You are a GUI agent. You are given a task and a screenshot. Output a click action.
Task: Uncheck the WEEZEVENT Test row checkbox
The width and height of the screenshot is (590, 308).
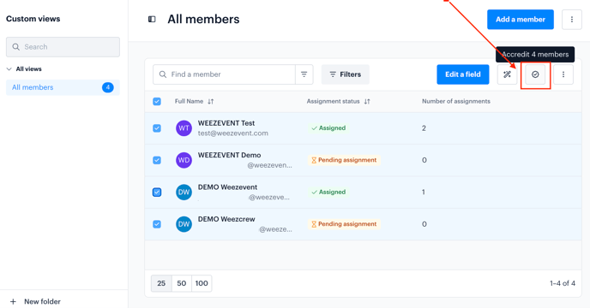click(x=157, y=128)
